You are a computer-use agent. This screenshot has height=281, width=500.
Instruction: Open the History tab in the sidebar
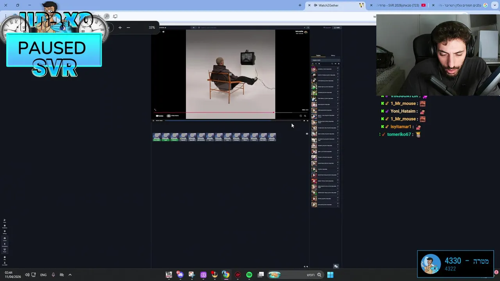[333, 55]
